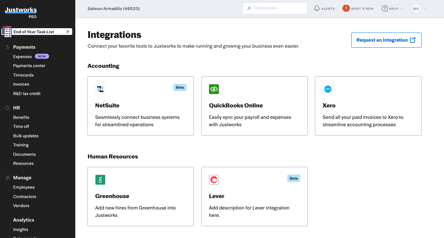This screenshot has height=238, width=444.
Task: Expand the End of Year Task List chevron
Action: point(68,32)
